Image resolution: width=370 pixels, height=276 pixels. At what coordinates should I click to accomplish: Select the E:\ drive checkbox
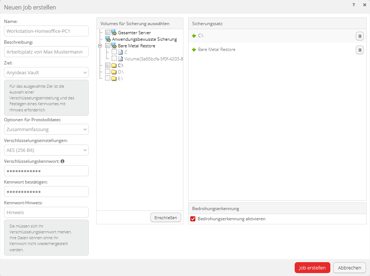click(107, 78)
